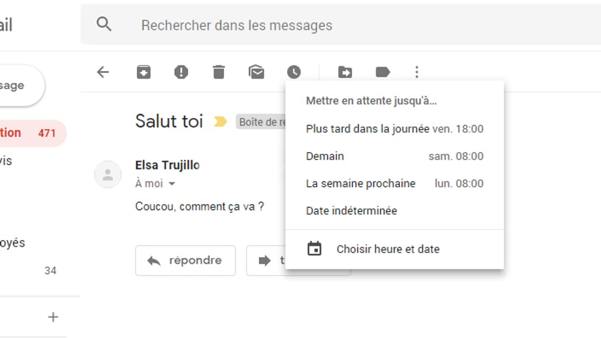Image resolution: width=601 pixels, height=338 pixels.
Task: Click the répondre button
Action: click(x=185, y=261)
